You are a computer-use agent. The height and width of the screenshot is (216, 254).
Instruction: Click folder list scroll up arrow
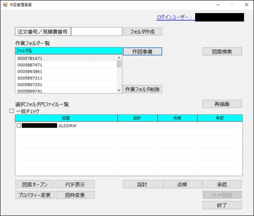(x=119, y=58)
